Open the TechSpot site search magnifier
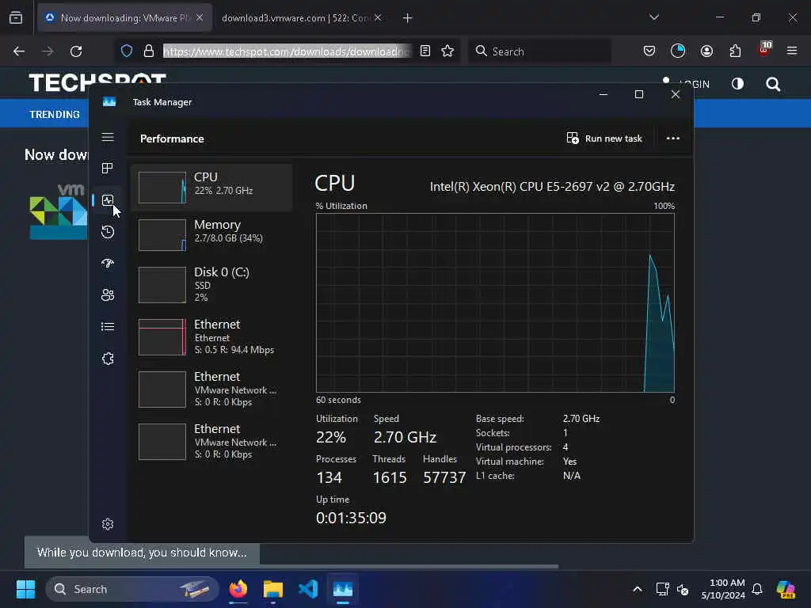 (773, 84)
